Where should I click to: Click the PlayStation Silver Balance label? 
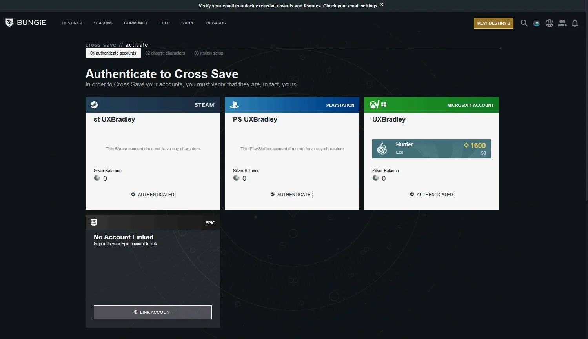247,171
